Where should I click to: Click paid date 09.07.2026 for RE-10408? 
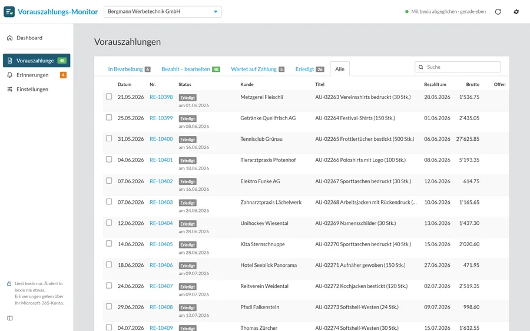coord(437,307)
